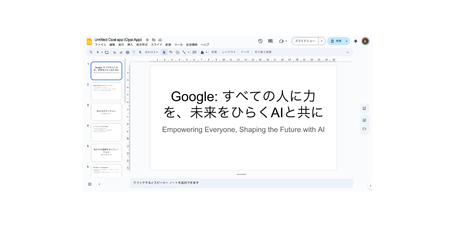Expand the 共有 share options arrow
This screenshot has width=455, height=227.
[347, 41]
